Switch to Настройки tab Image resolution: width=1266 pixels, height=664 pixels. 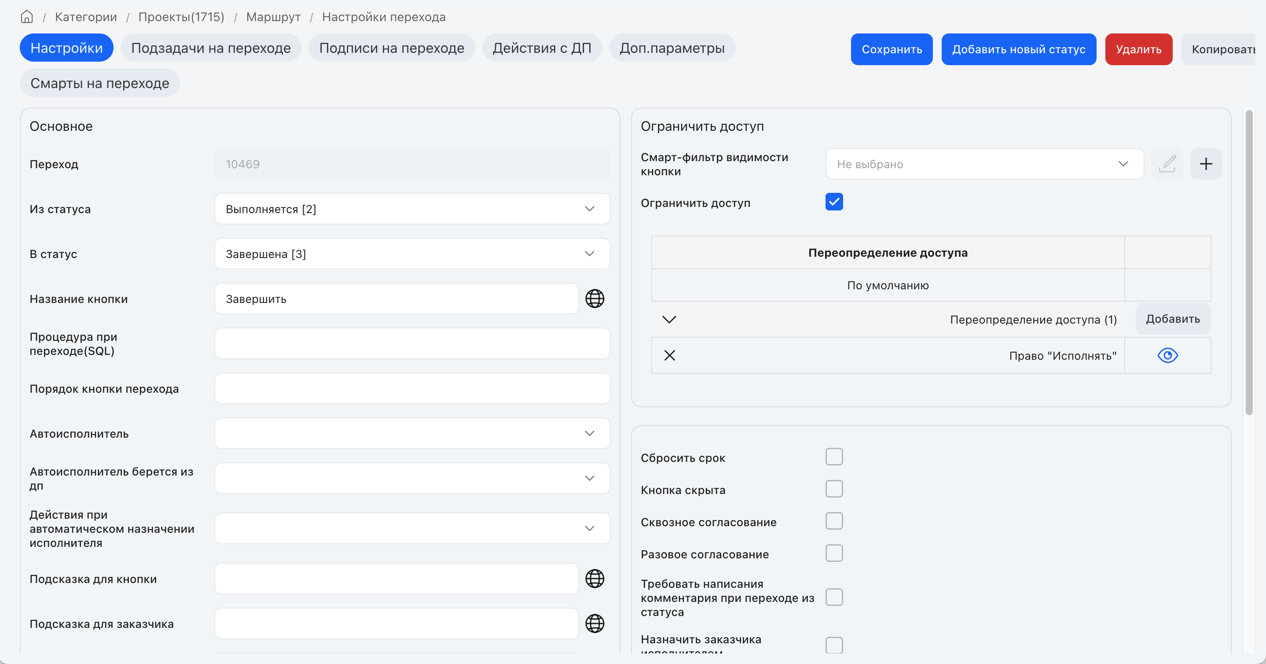66,48
